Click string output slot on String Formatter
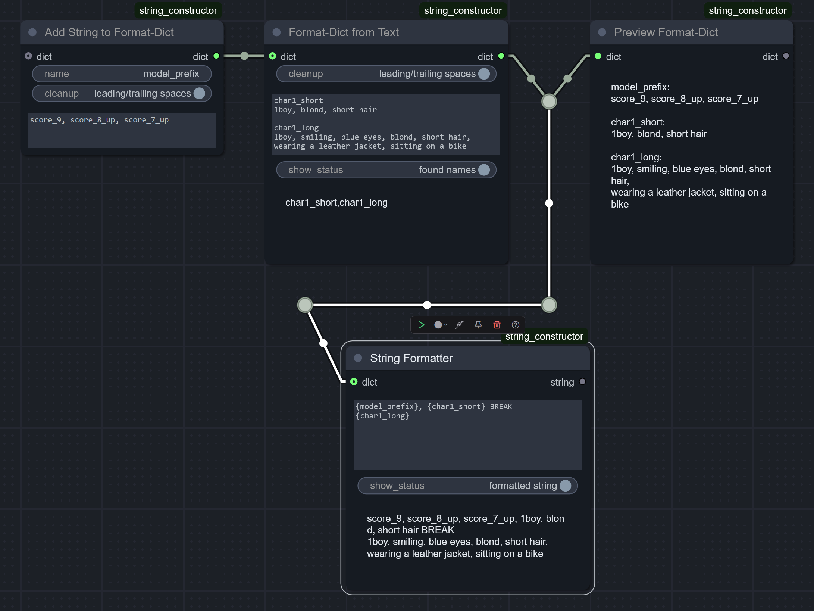Screen dimensions: 814x611 pos(582,382)
